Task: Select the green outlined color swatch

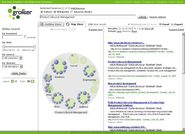Action: [33, 81]
